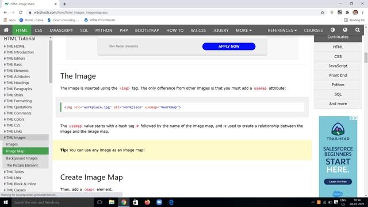
Task: Select PHP in top navbar
Action: click(x=124, y=30)
